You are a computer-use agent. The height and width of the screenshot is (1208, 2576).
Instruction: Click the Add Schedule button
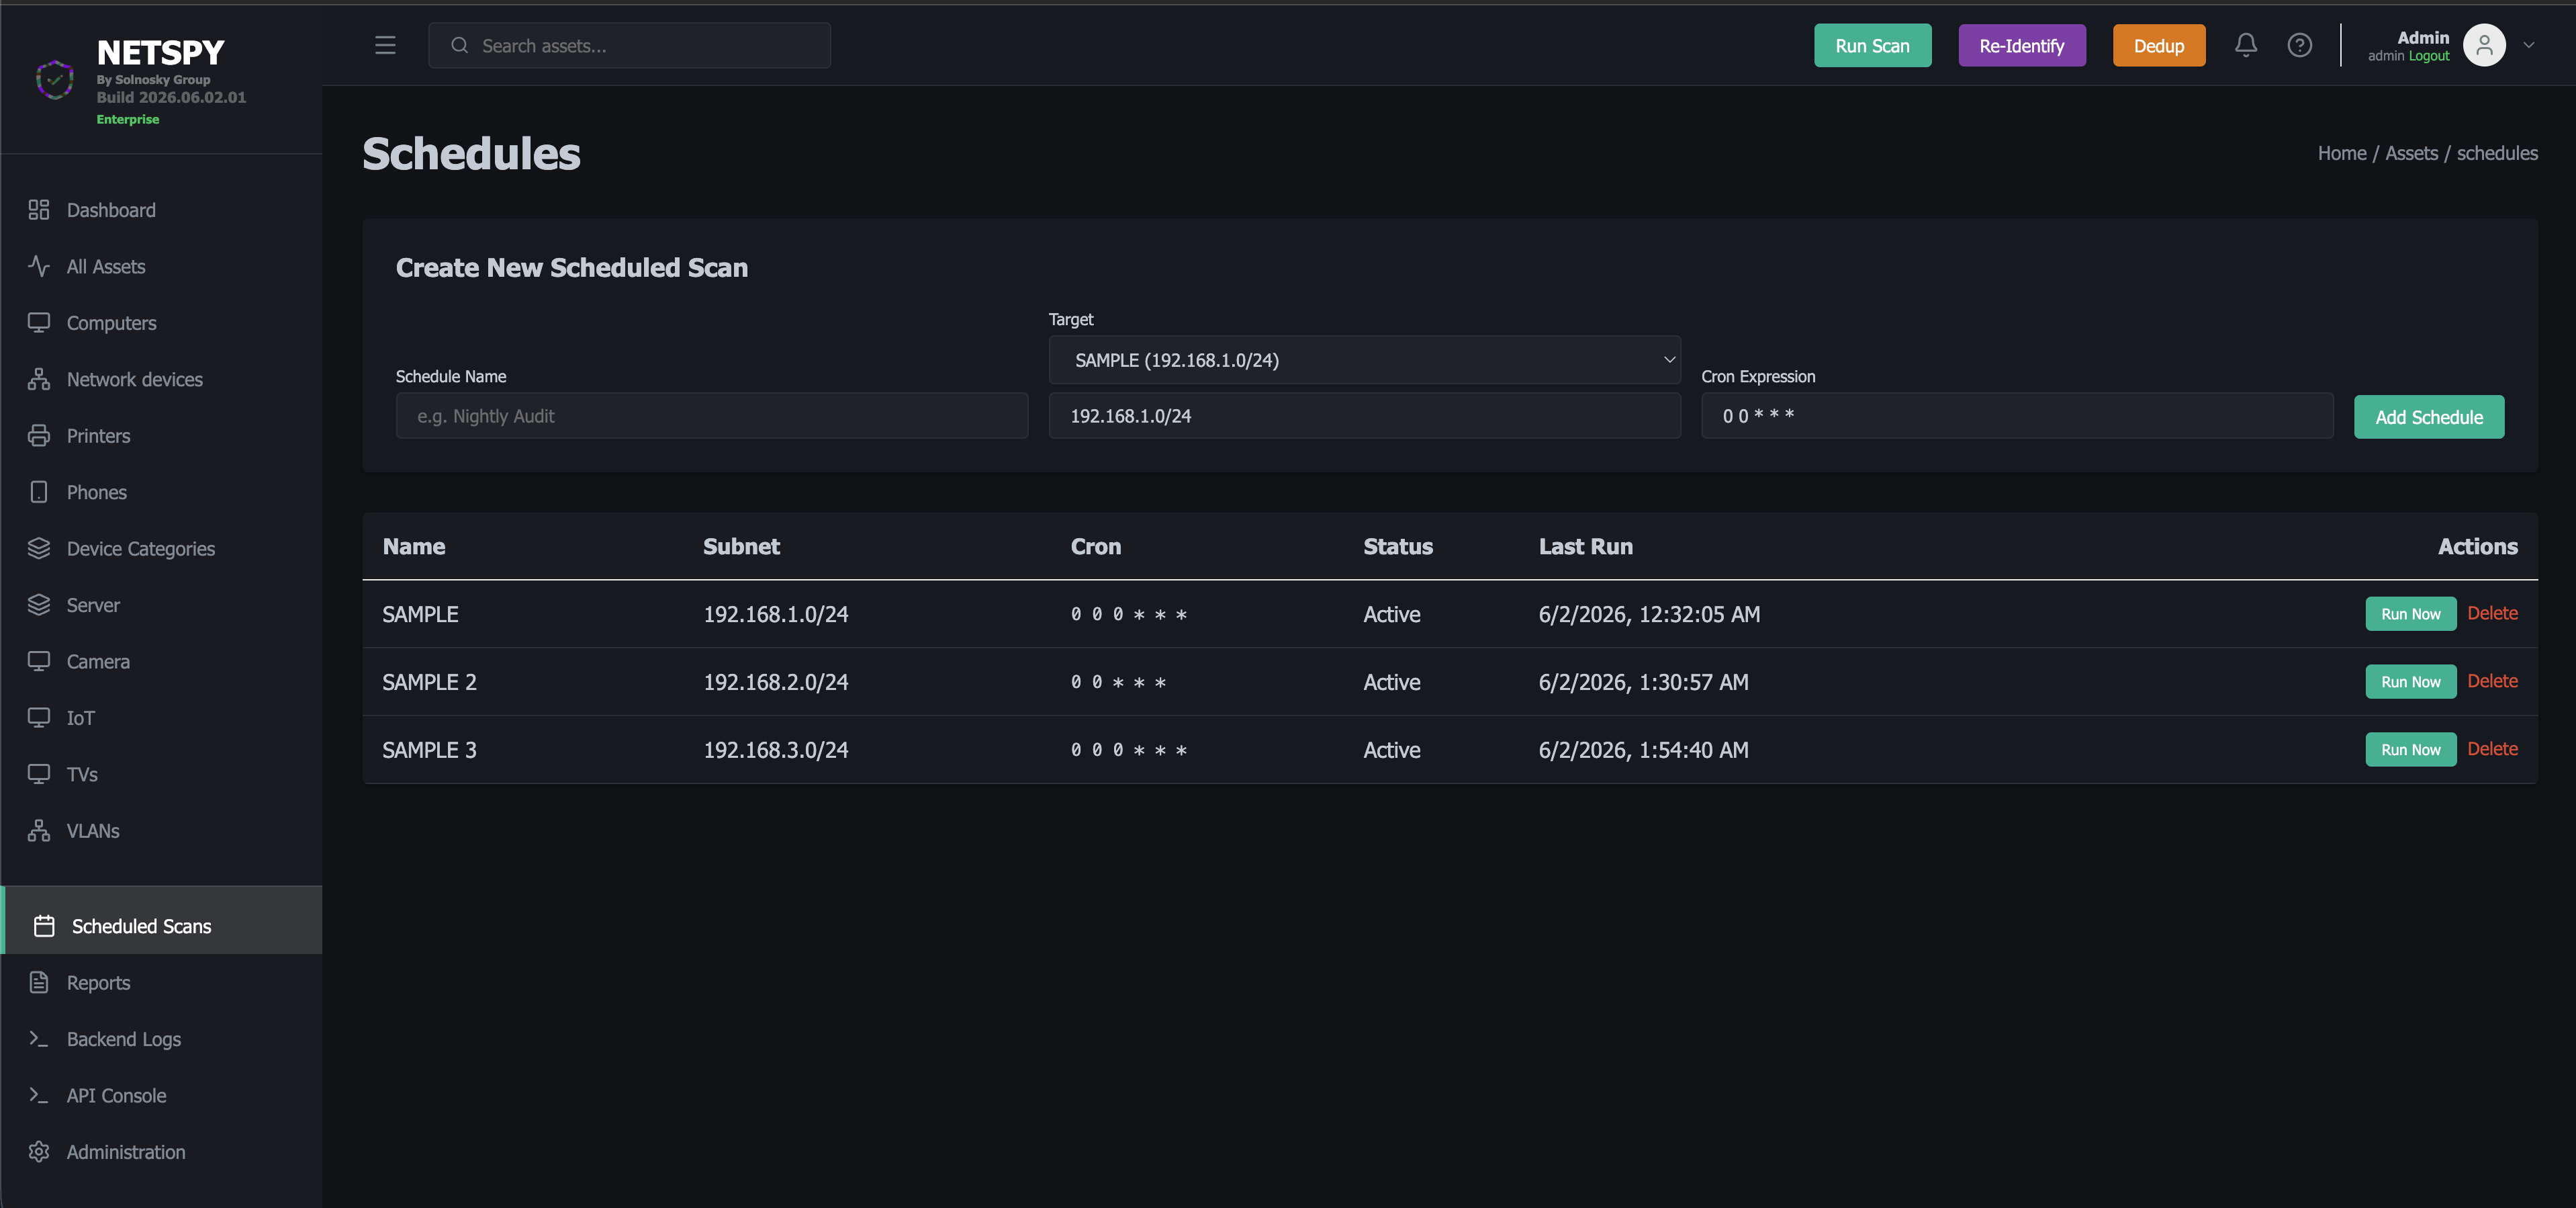click(2428, 417)
